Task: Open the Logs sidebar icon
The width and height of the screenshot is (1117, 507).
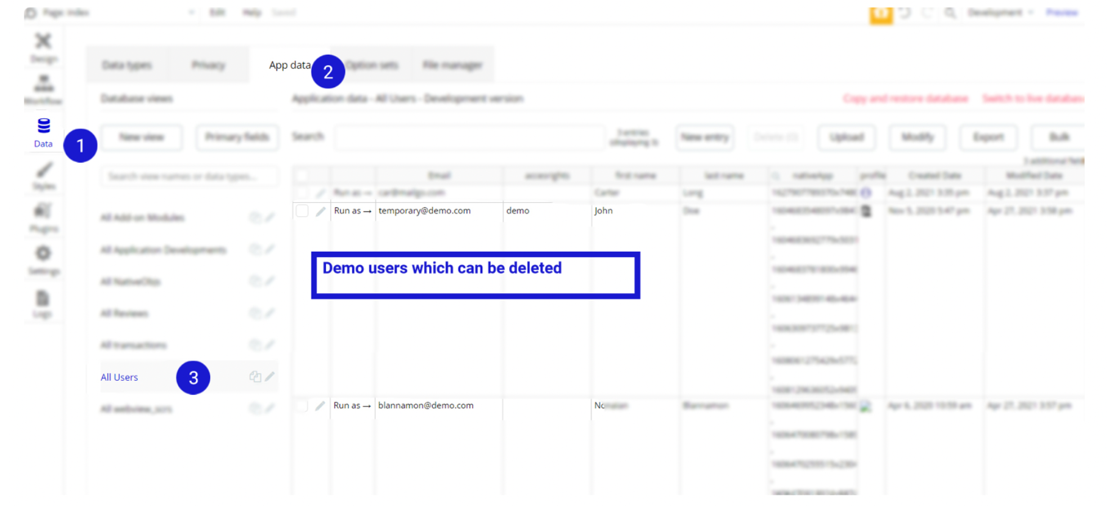Action: pyautogui.click(x=43, y=304)
